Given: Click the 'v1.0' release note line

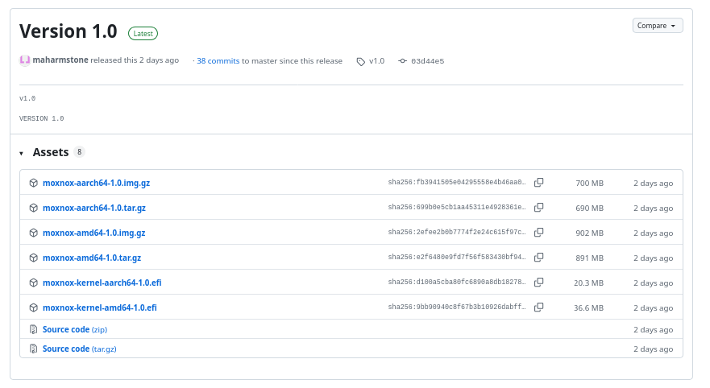Looking at the screenshot, I should pyautogui.click(x=27, y=98).
